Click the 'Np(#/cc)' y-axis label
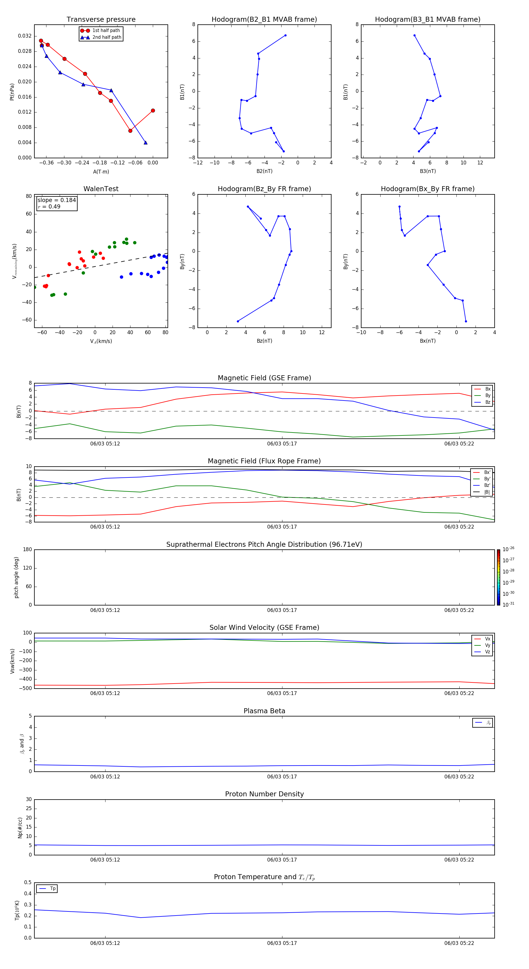Viewport: 529px width, 969px height. tap(20, 827)
